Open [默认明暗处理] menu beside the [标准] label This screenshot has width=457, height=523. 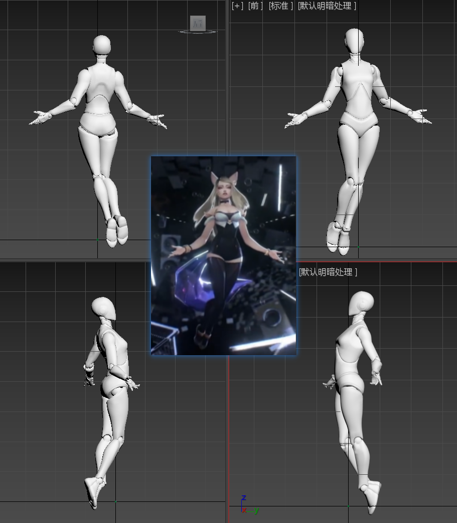click(x=327, y=6)
